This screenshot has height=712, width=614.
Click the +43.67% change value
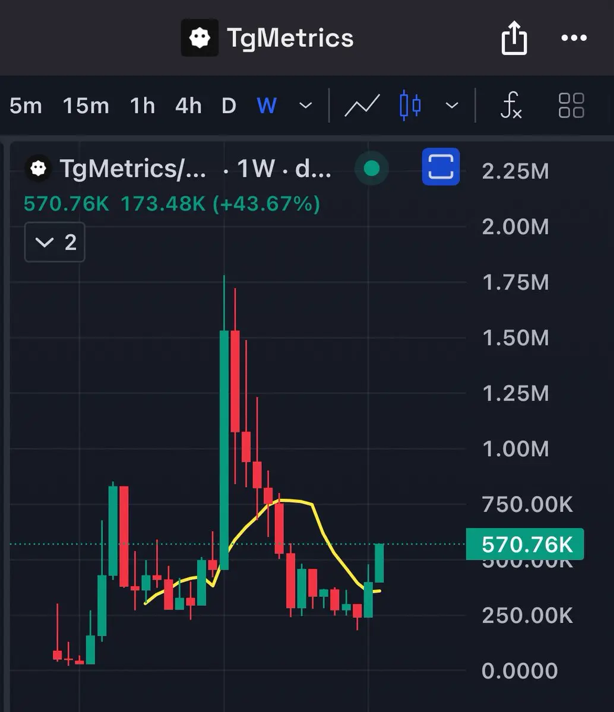pos(265,204)
